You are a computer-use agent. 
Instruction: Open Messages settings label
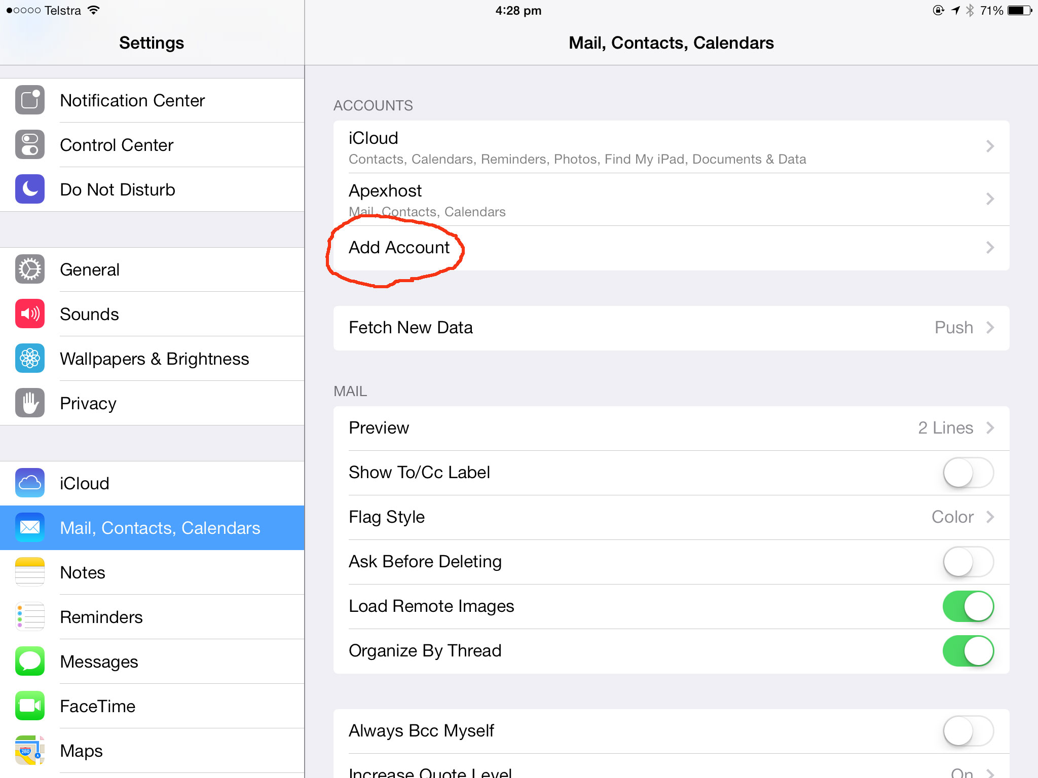[x=99, y=662]
